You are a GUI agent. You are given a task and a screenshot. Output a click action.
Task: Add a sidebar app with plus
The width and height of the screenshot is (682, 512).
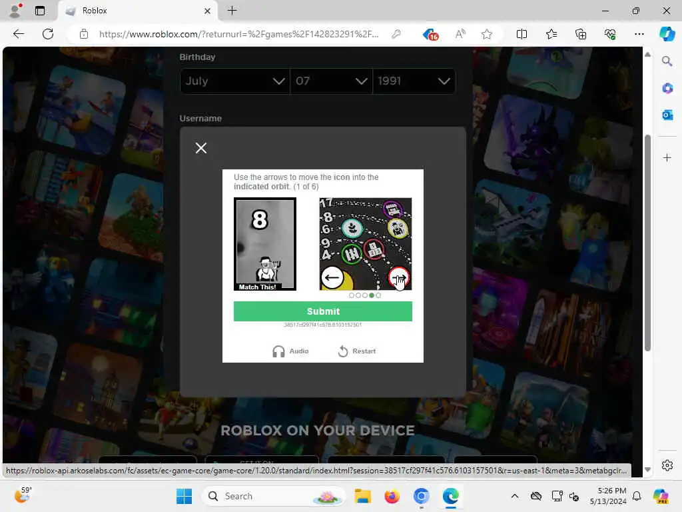pos(667,157)
